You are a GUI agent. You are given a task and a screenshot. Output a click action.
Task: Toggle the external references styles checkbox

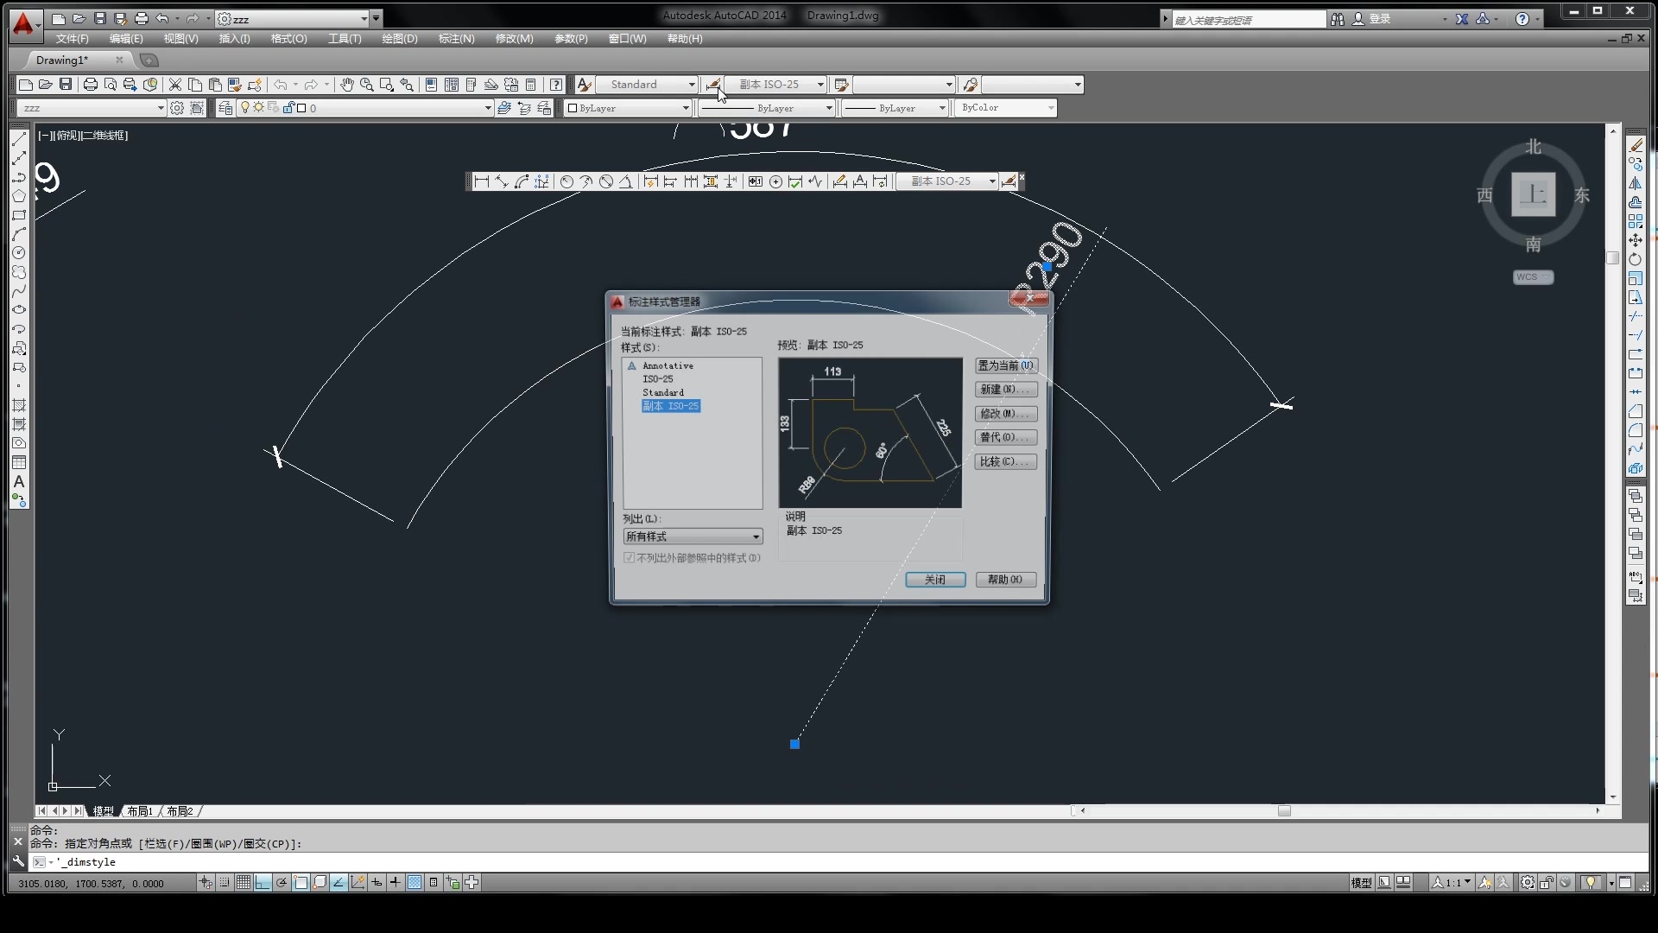pos(630,558)
